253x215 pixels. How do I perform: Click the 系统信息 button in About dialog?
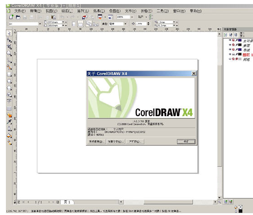coord(96,142)
